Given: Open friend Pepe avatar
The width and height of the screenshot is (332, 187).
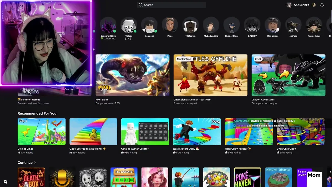Looking at the screenshot, I should (170, 26).
